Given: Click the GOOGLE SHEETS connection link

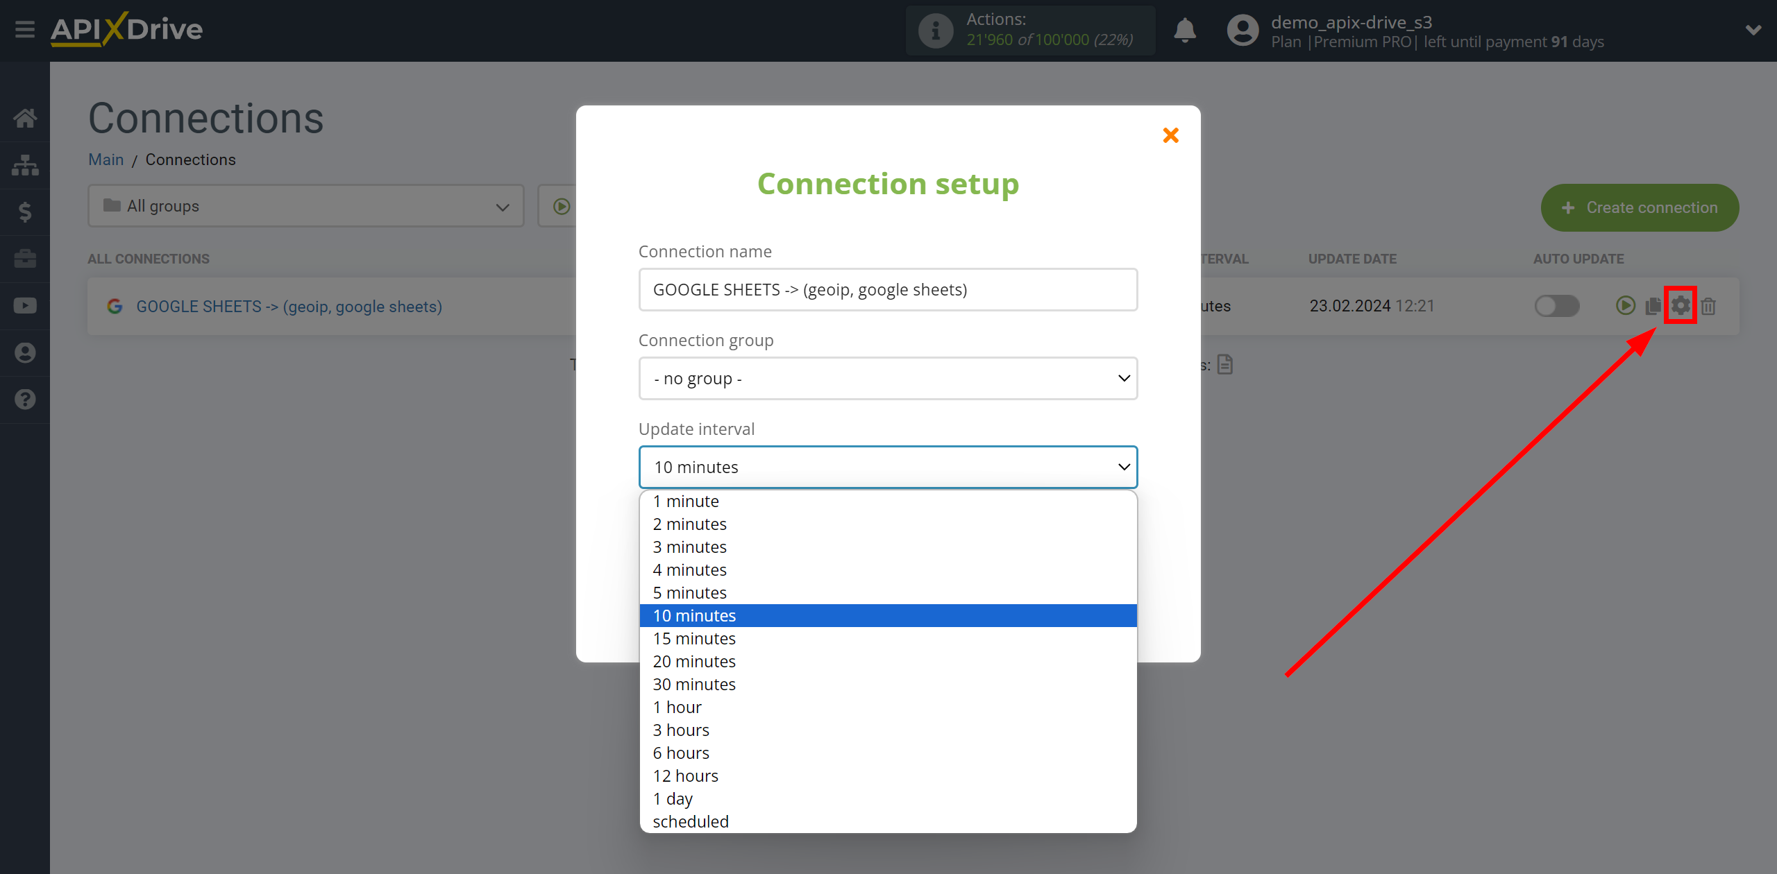Looking at the screenshot, I should coord(288,306).
